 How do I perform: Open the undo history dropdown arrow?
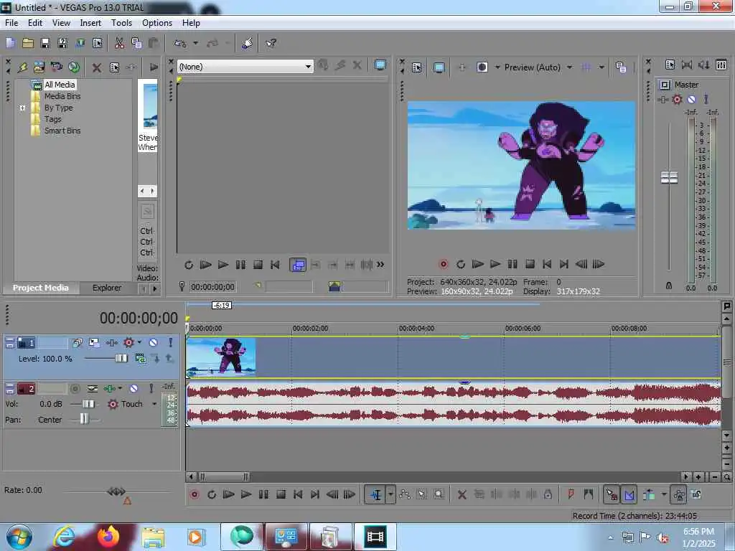[195, 43]
